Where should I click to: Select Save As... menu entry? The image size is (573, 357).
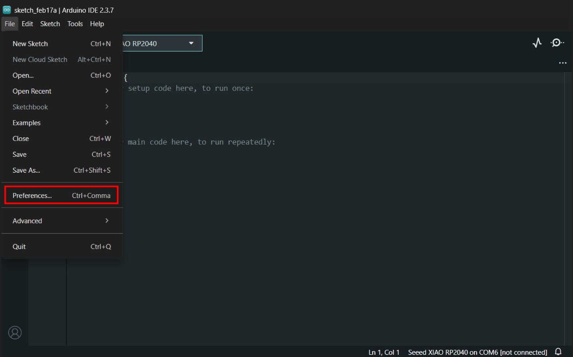62,170
